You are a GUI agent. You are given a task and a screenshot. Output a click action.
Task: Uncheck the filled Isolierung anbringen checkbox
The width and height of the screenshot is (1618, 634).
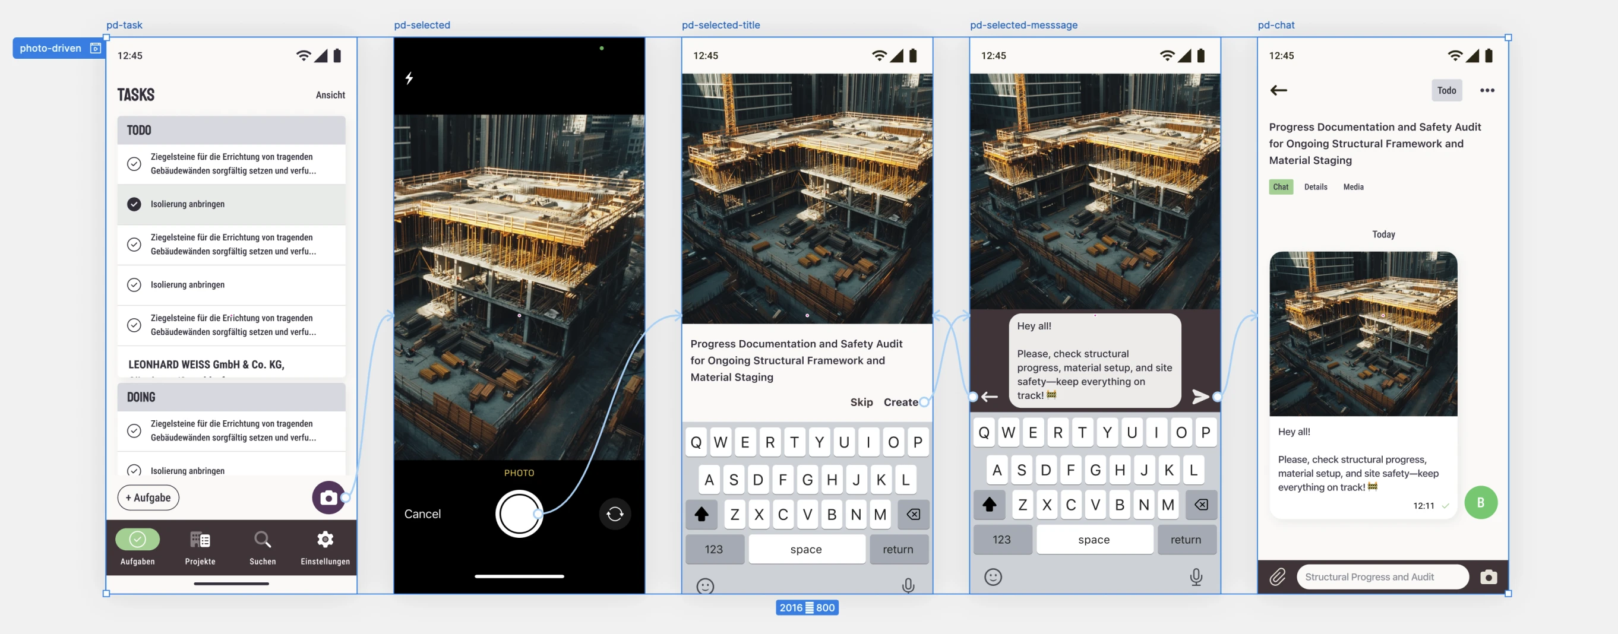tap(134, 204)
